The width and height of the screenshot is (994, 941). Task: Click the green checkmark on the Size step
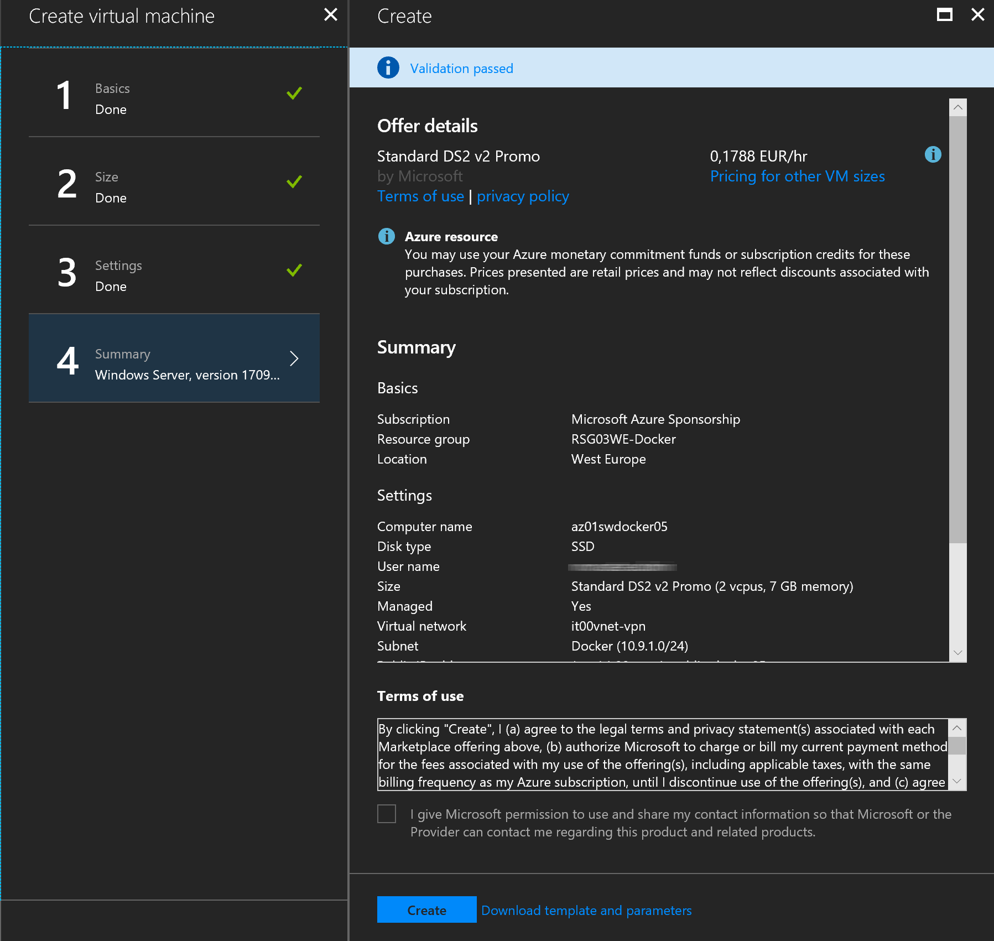coord(294,181)
